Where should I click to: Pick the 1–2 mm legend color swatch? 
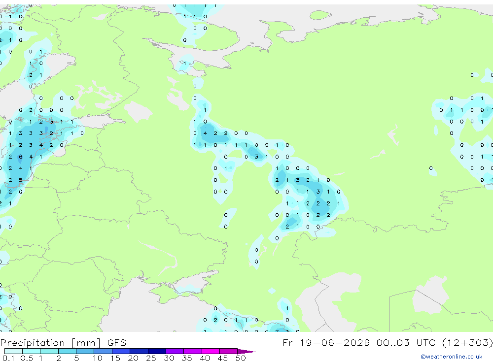tap(49, 351)
